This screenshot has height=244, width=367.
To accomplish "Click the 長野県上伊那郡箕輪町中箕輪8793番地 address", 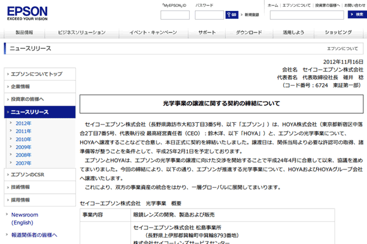I will (x=192, y=235).
